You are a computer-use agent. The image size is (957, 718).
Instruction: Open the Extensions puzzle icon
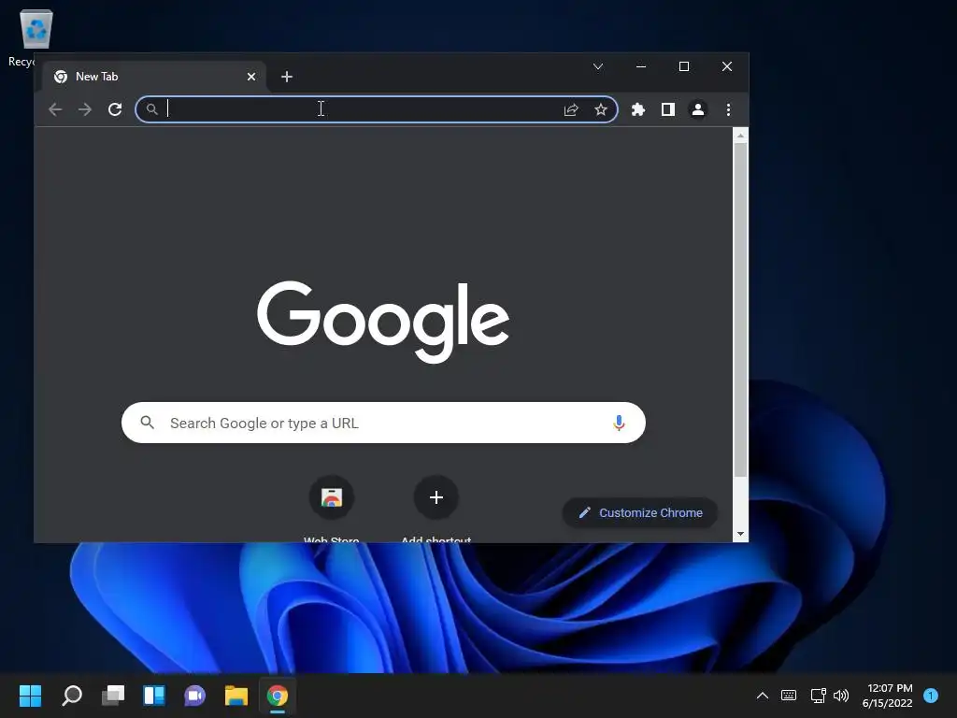click(x=637, y=109)
